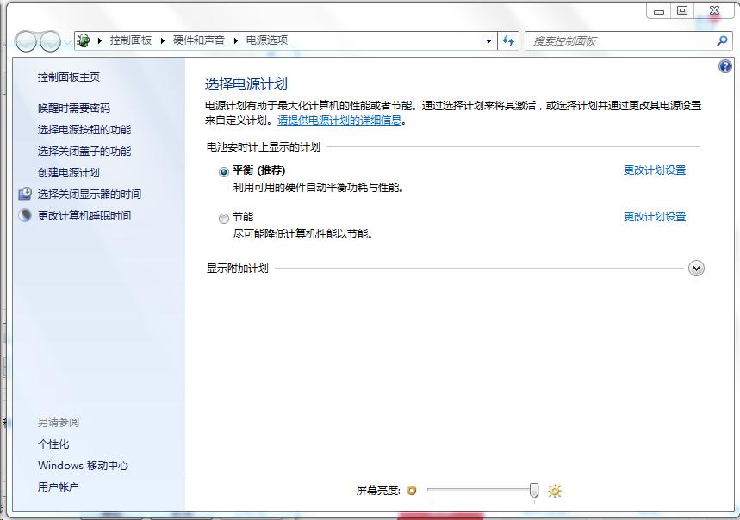Click the moon icon beside 更改计算机睡眠时间

[25, 215]
